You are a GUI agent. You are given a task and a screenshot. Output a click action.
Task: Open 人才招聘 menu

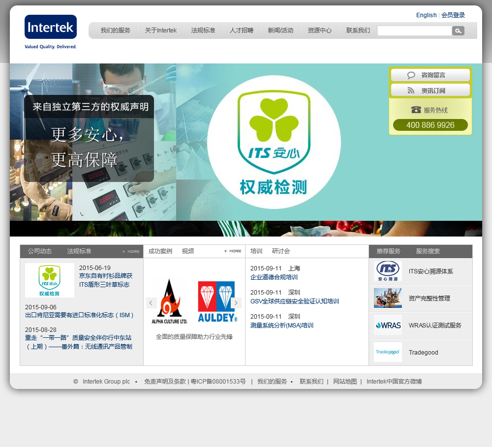point(241,30)
